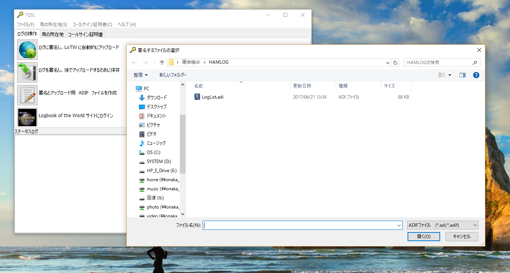Click the Logbook of the World login icon

coord(27,117)
